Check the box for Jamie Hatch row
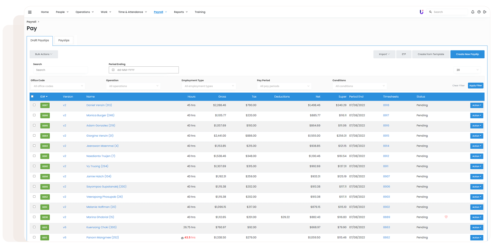 (34, 176)
